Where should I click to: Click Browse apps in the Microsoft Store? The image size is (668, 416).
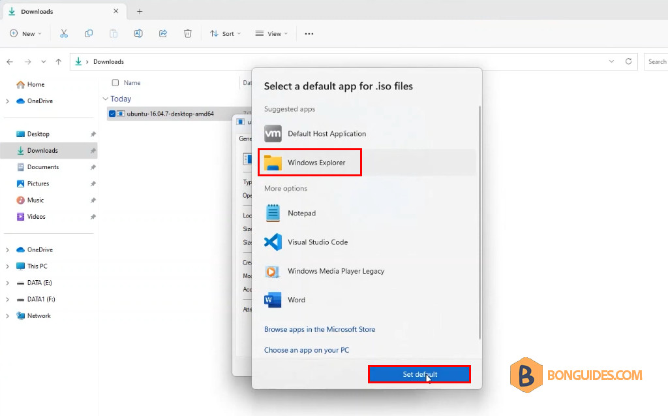coord(320,329)
